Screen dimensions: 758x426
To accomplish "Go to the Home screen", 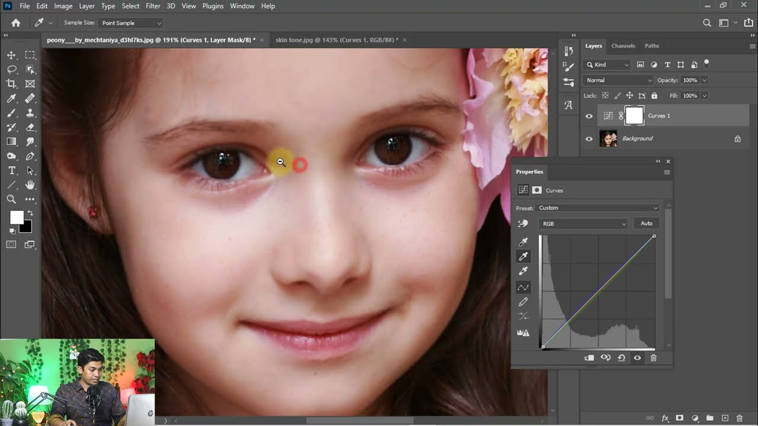I will 16,23.
